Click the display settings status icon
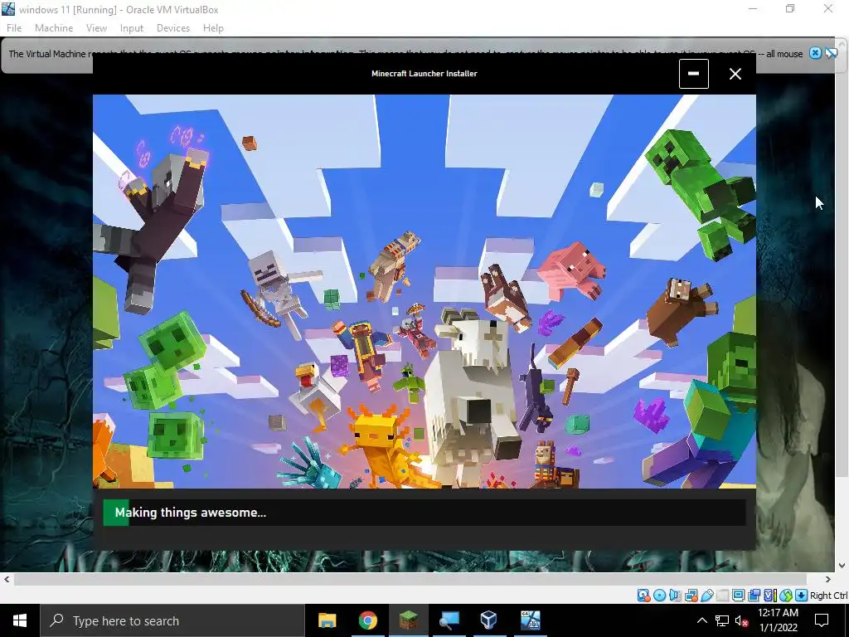849x637 pixels. 738,596
